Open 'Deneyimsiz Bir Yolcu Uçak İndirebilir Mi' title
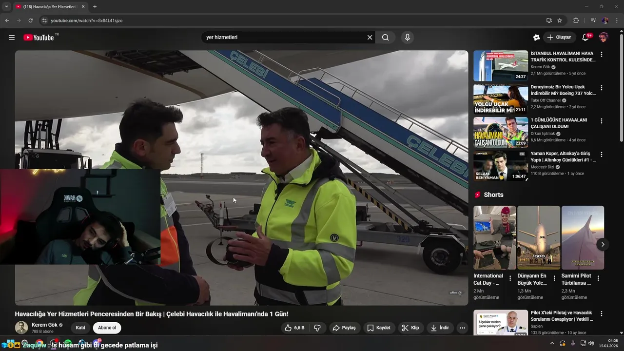Image resolution: width=624 pixels, height=351 pixels. pos(563,90)
